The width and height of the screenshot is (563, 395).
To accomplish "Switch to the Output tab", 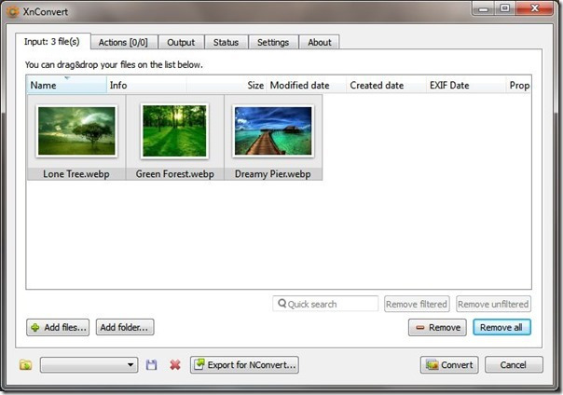I will (x=181, y=42).
